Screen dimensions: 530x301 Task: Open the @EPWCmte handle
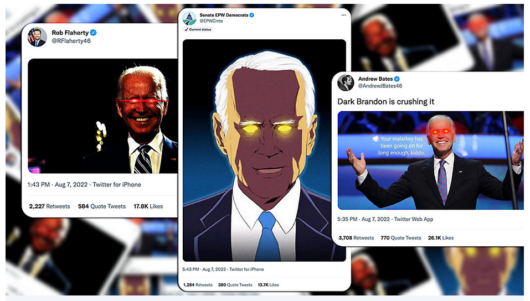coord(211,21)
